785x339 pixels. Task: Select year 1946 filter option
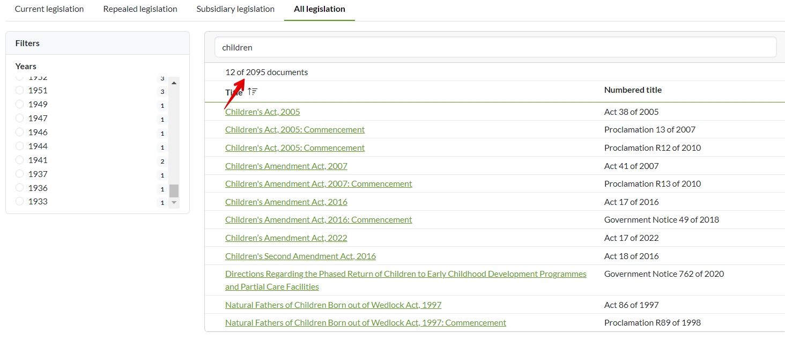pos(20,132)
